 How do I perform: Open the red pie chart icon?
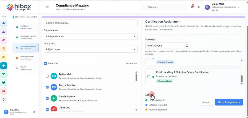point(3,91)
